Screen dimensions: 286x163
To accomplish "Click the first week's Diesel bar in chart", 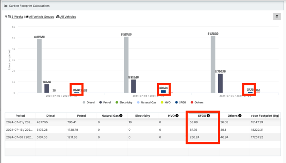I will point(39,66).
